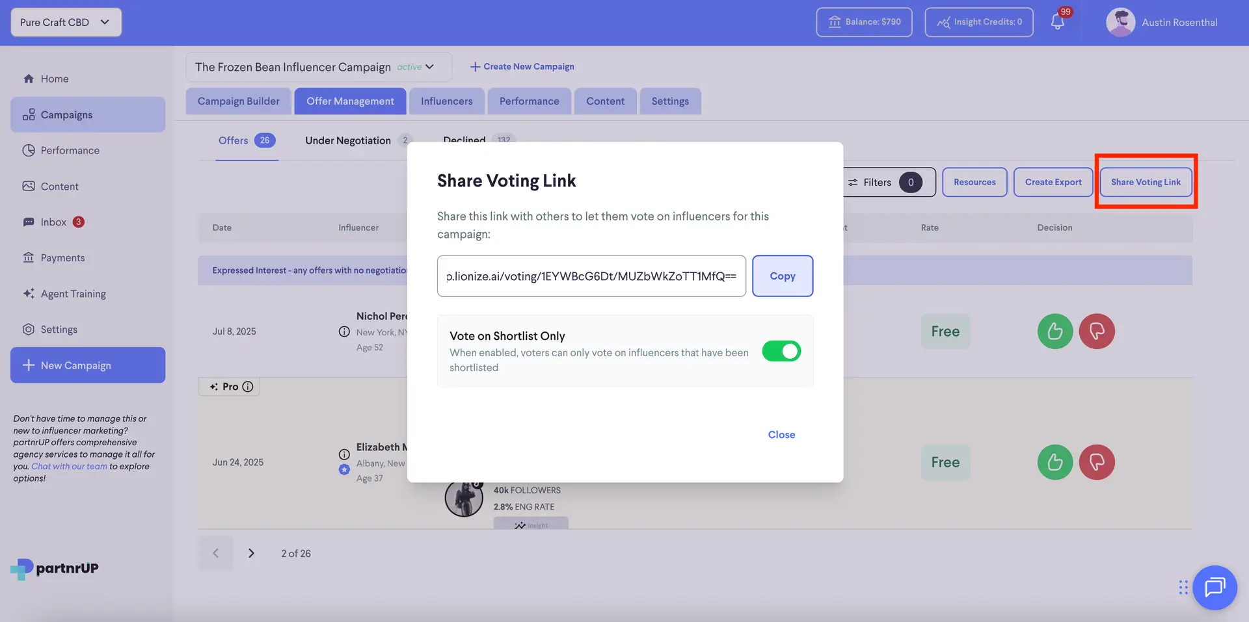Viewport: 1249px width, 622px height.
Task: Open the Agent Training section
Action: [72, 293]
